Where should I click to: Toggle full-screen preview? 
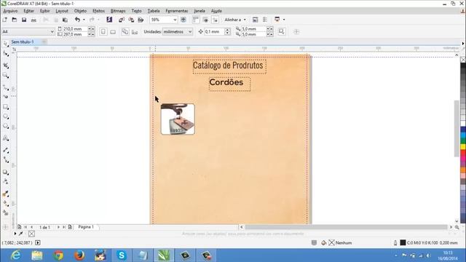[x=183, y=20]
